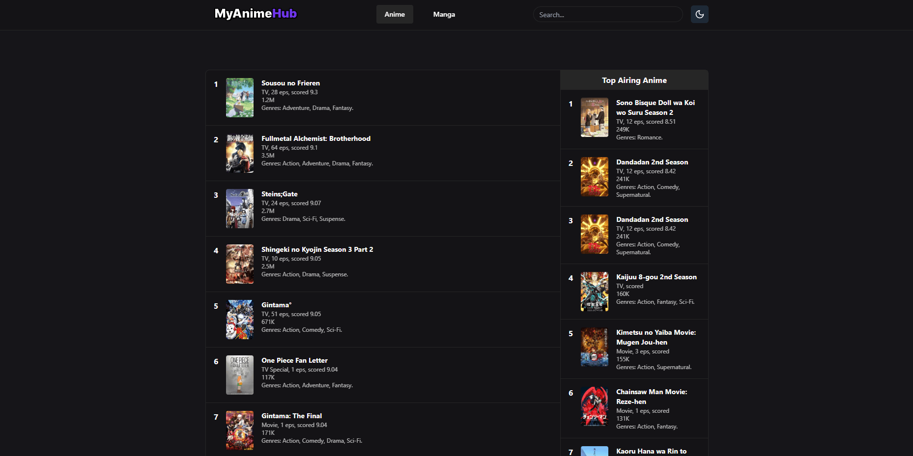Open Gintama: The Final title link
Image resolution: width=913 pixels, height=456 pixels.
coord(291,416)
